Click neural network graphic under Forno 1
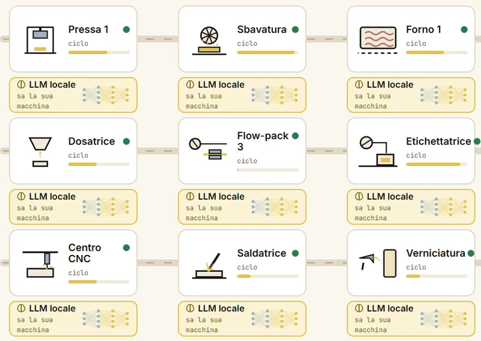Viewport: 481px width, 341px height. tap(444, 95)
